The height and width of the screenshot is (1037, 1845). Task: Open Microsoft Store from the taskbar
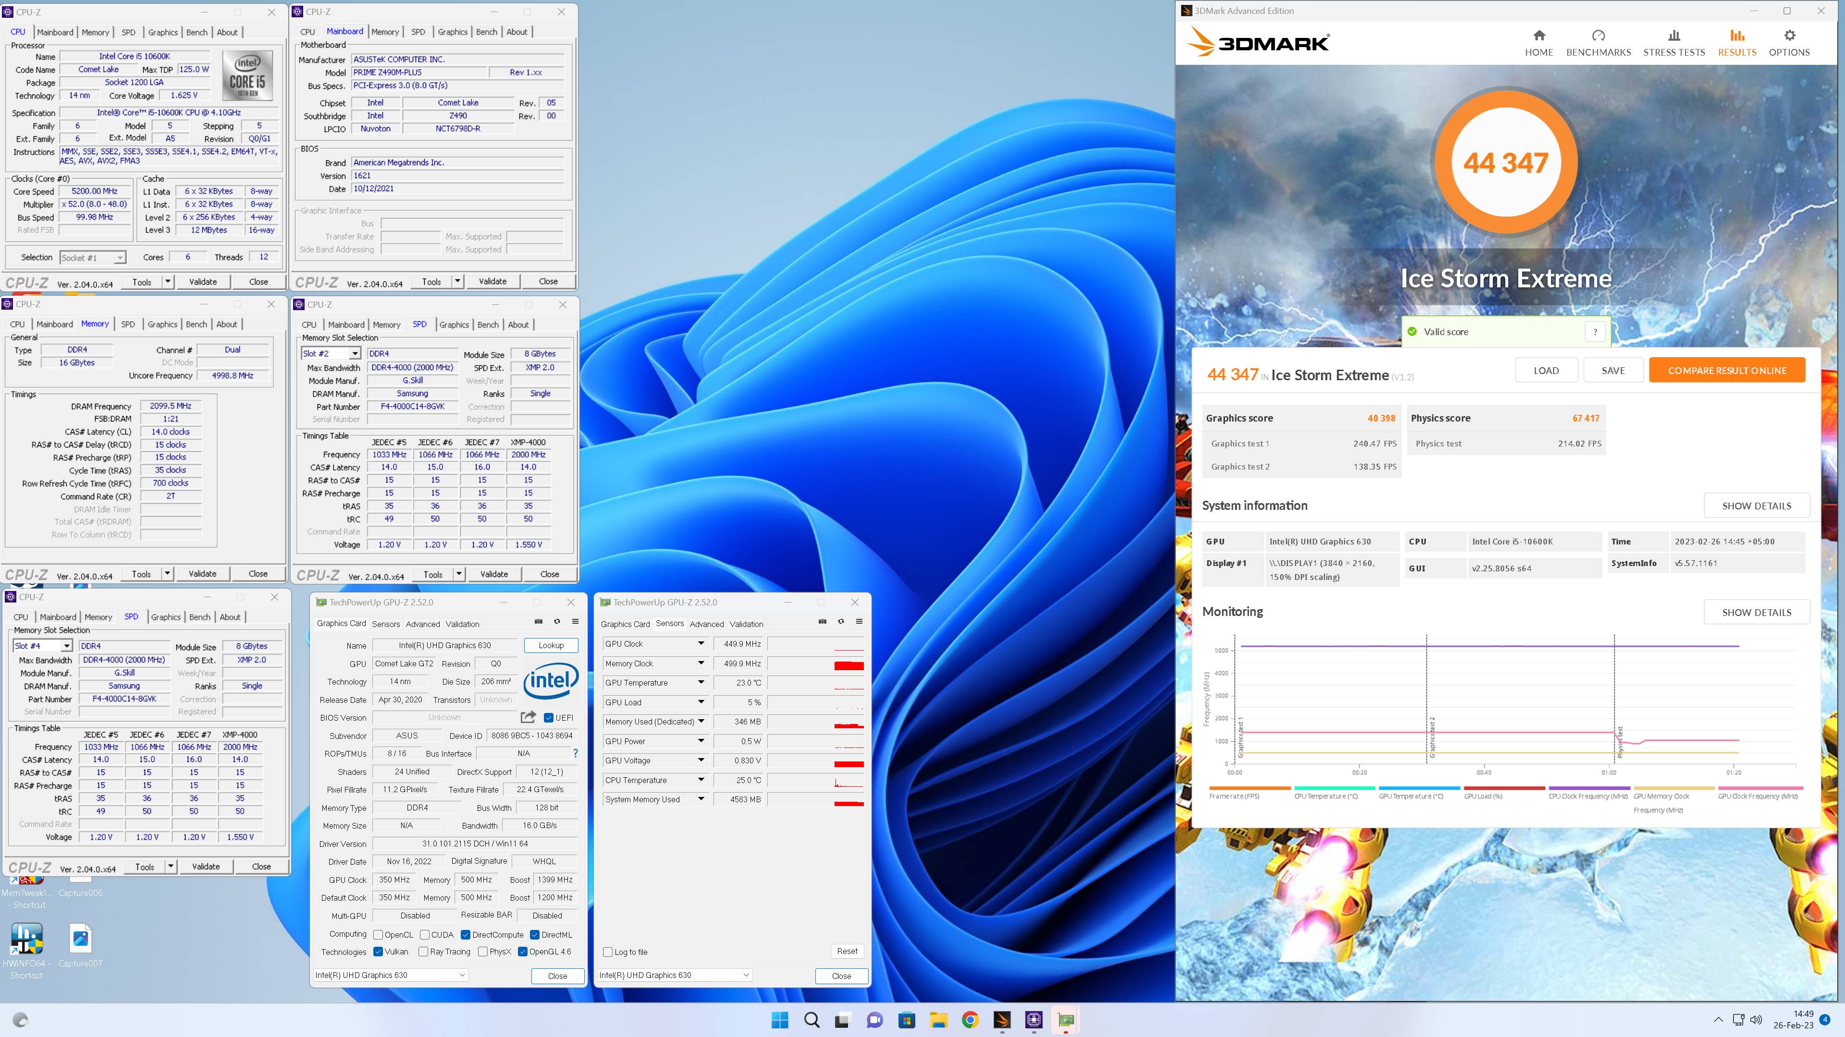click(907, 1020)
